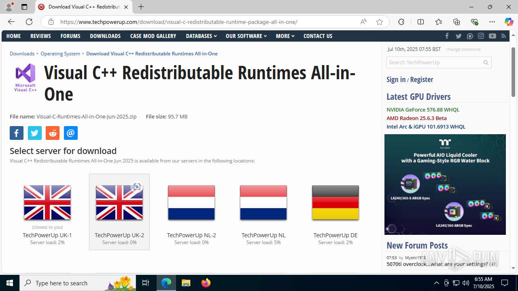Screen dimensions: 518x291
Task: Open the FORUMS section
Action: pos(70,36)
